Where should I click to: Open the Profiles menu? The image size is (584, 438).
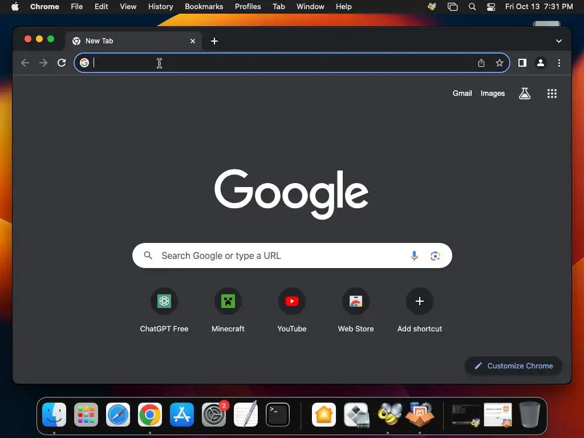coord(248,7)
